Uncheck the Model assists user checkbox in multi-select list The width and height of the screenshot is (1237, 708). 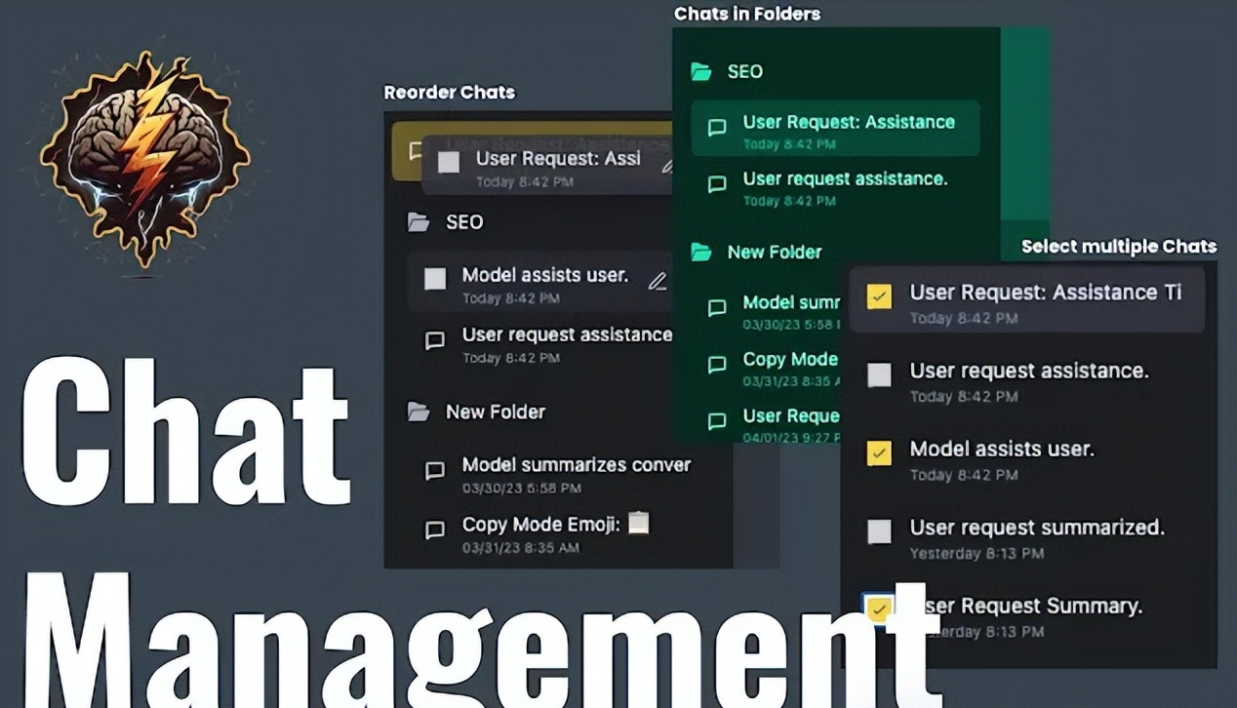pyautogui.click(x=879, y=453)
